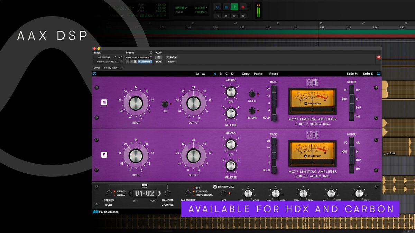Click the return to zero transport button
This screenshot has width=415, height=233.
click(218, 16)
